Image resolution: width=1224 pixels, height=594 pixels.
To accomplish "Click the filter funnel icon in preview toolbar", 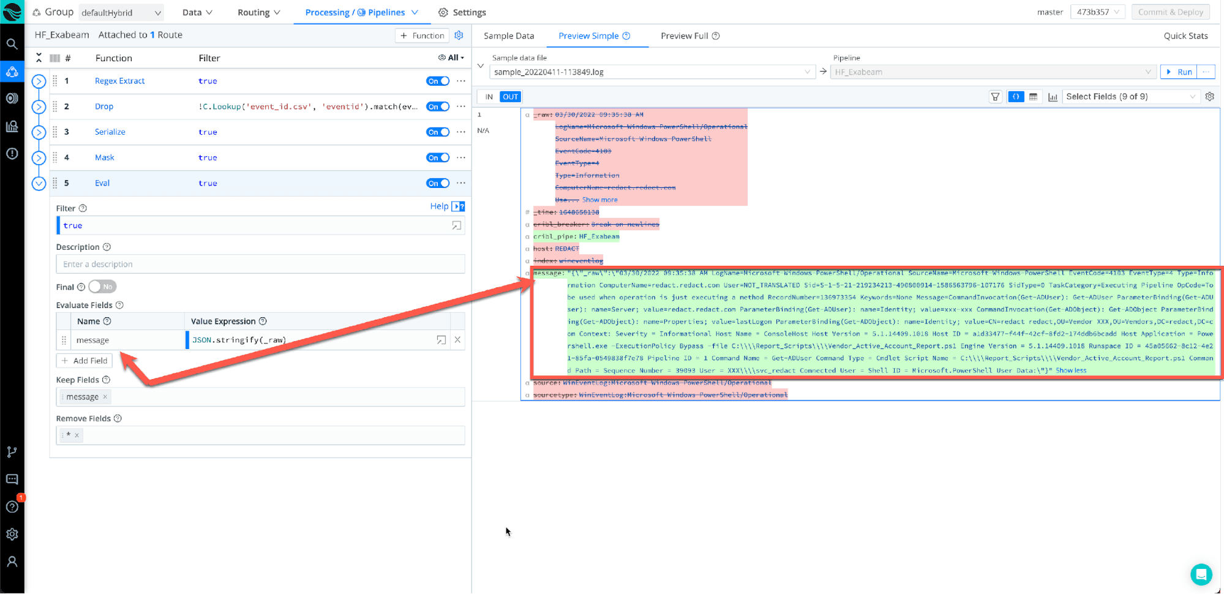I will [995, 97].
